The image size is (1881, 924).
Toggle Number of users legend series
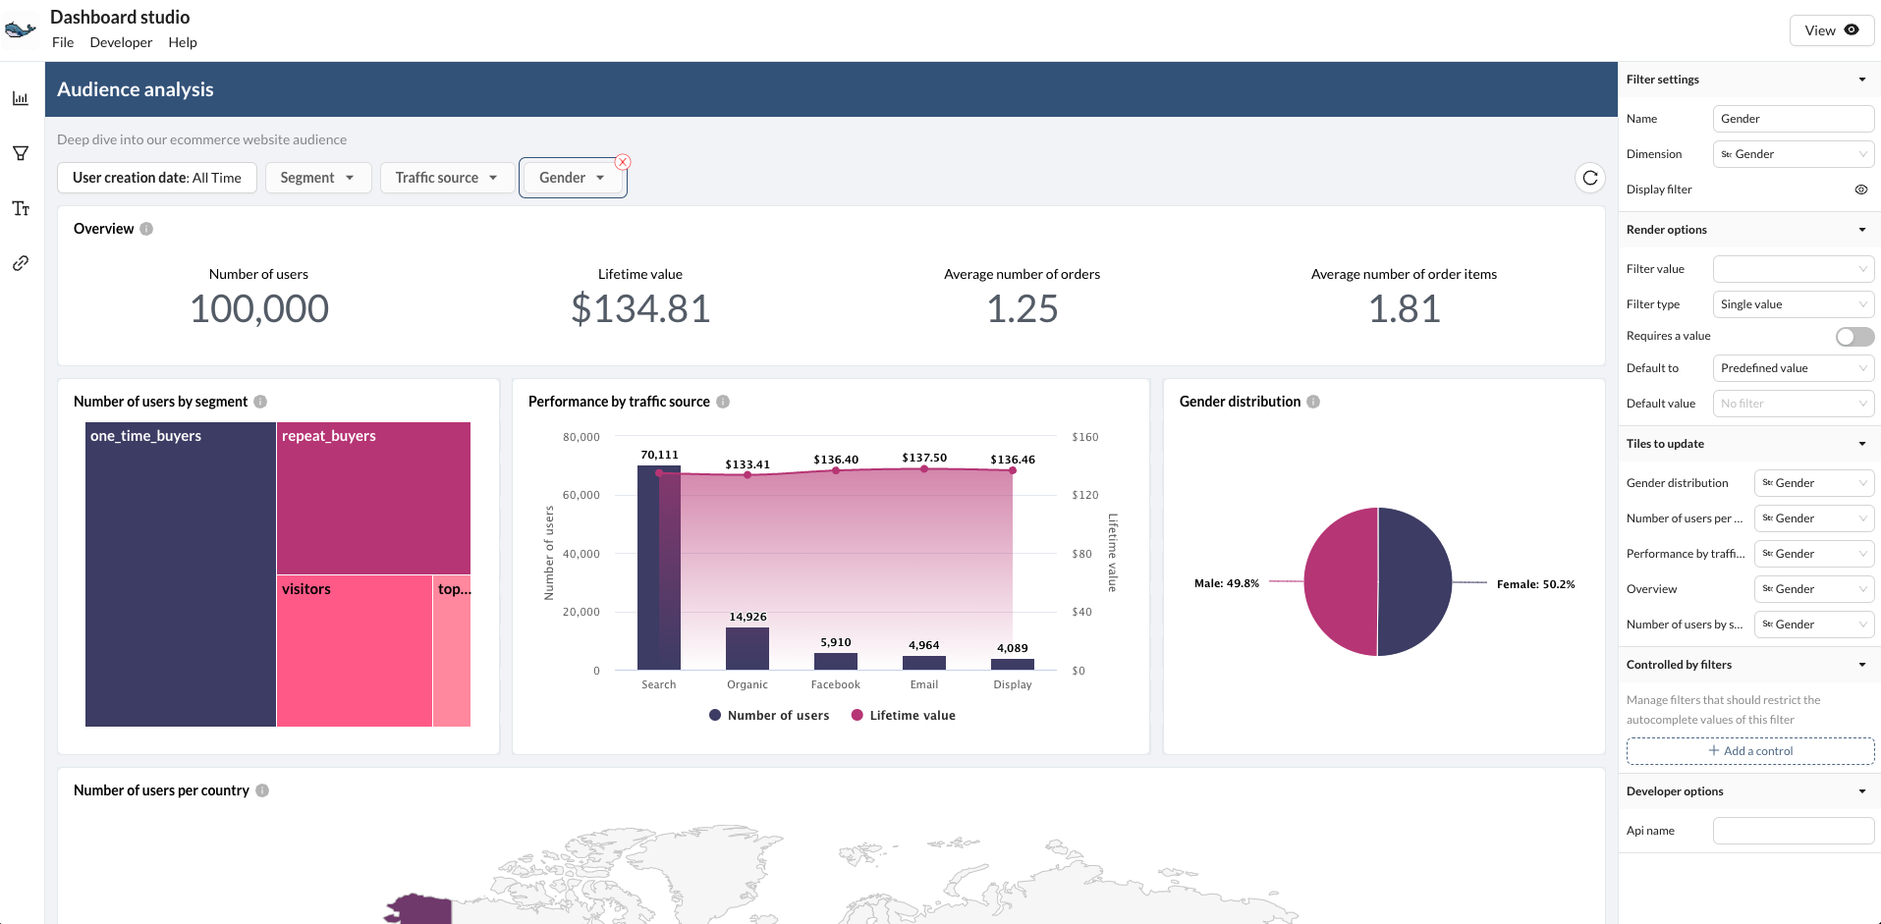[769, 715]
